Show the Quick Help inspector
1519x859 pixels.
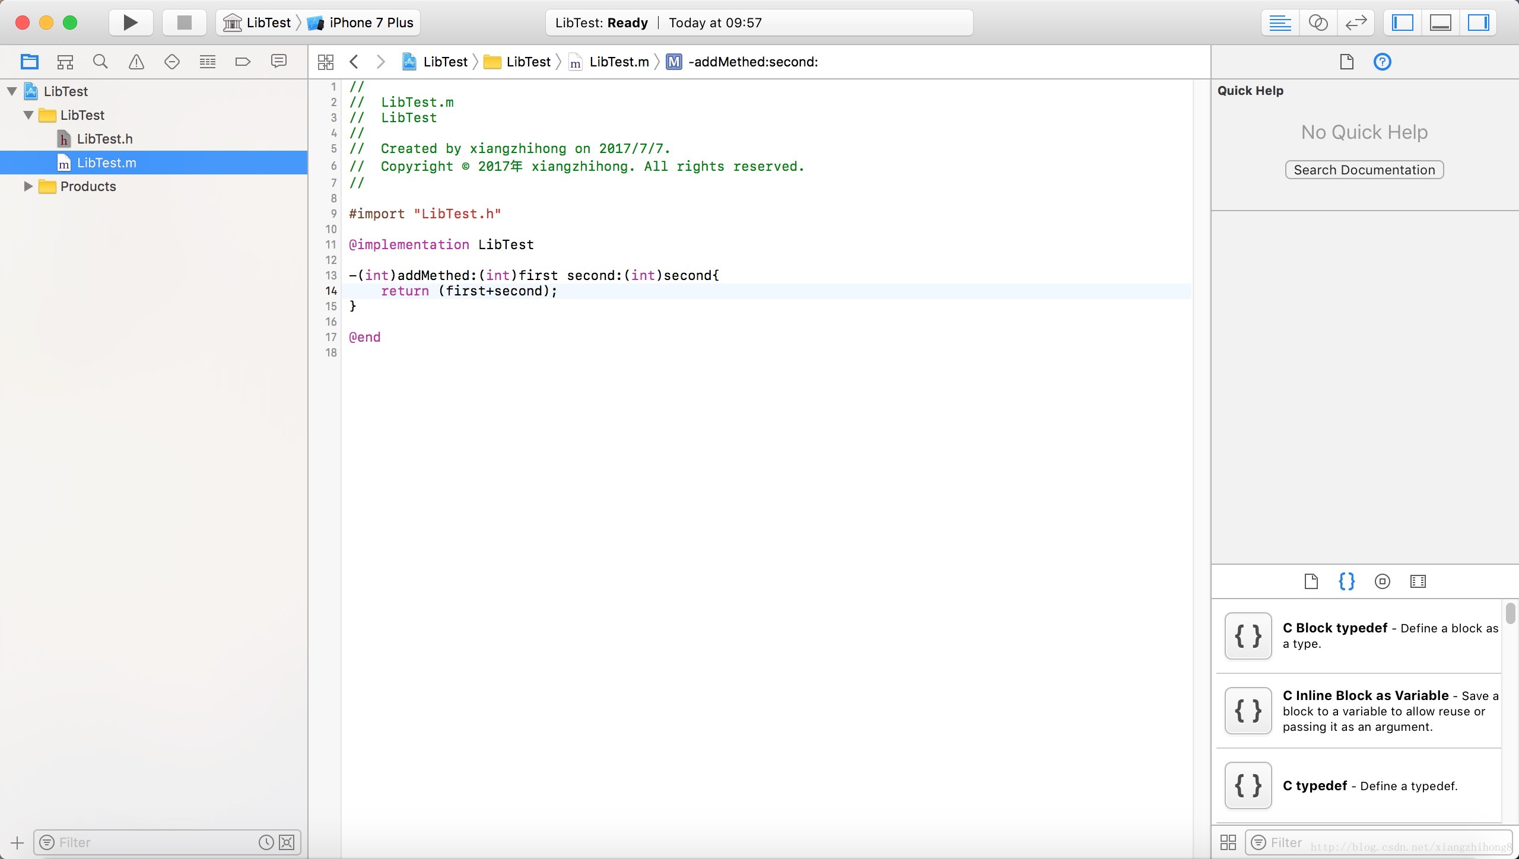pyautogui.click(x=1382, y=62)
